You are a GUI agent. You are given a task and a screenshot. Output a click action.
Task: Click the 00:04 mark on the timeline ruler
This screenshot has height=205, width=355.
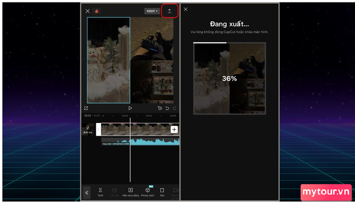pyautogui.click(x=149, y=116)
